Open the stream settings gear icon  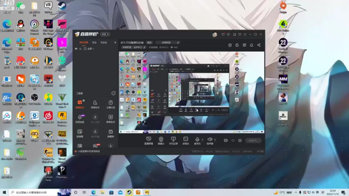(240, 140)
